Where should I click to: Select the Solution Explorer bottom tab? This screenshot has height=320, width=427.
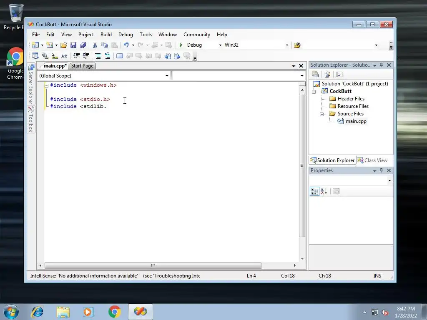pyautogui.click(x=332, y=160)
